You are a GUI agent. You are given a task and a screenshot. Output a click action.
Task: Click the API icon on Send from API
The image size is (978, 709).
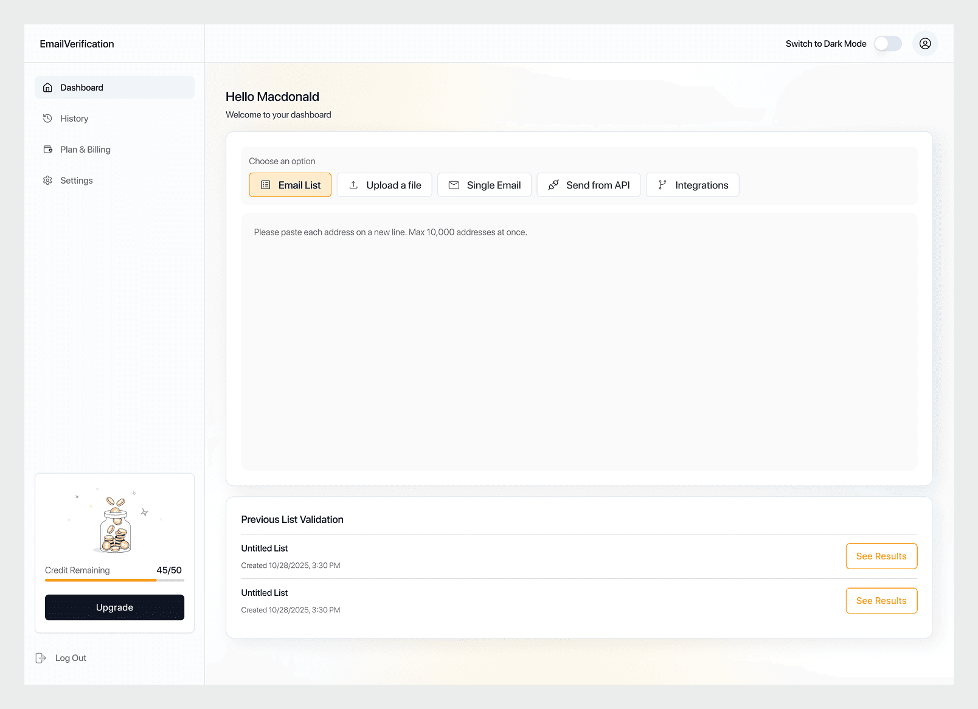tap(553, 185)
